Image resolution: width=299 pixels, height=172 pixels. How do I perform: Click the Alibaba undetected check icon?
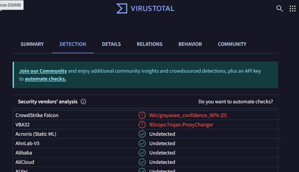coord(142,153)
